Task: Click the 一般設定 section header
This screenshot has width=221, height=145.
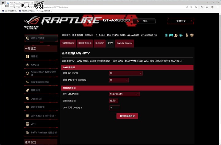Action: 41,48
